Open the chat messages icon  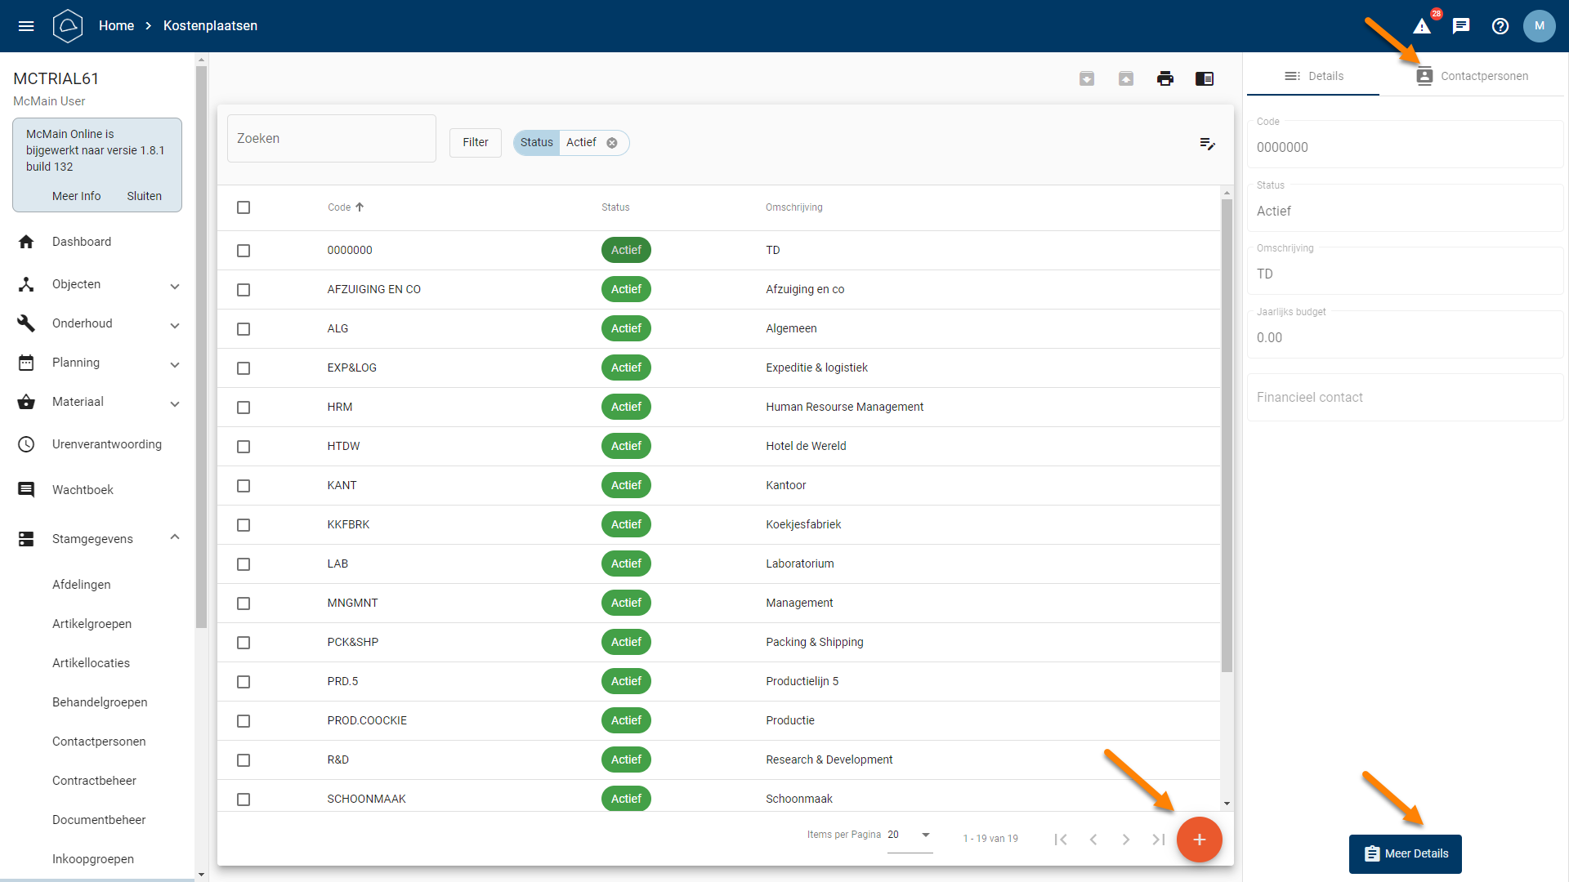click(1461, 26)
